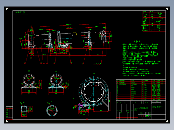Select the technical parameter table at top-right

click(x=154, y=21)
